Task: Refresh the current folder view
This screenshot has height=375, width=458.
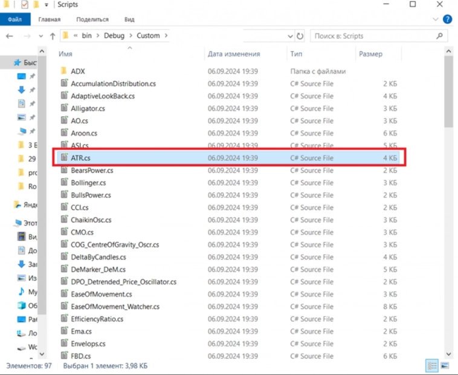Action: pos(301,36)
